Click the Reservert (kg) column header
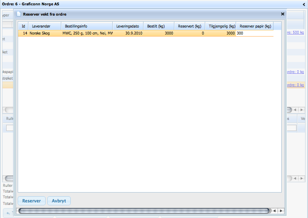Screen dimensions: 308x218 tap(189, 26)
